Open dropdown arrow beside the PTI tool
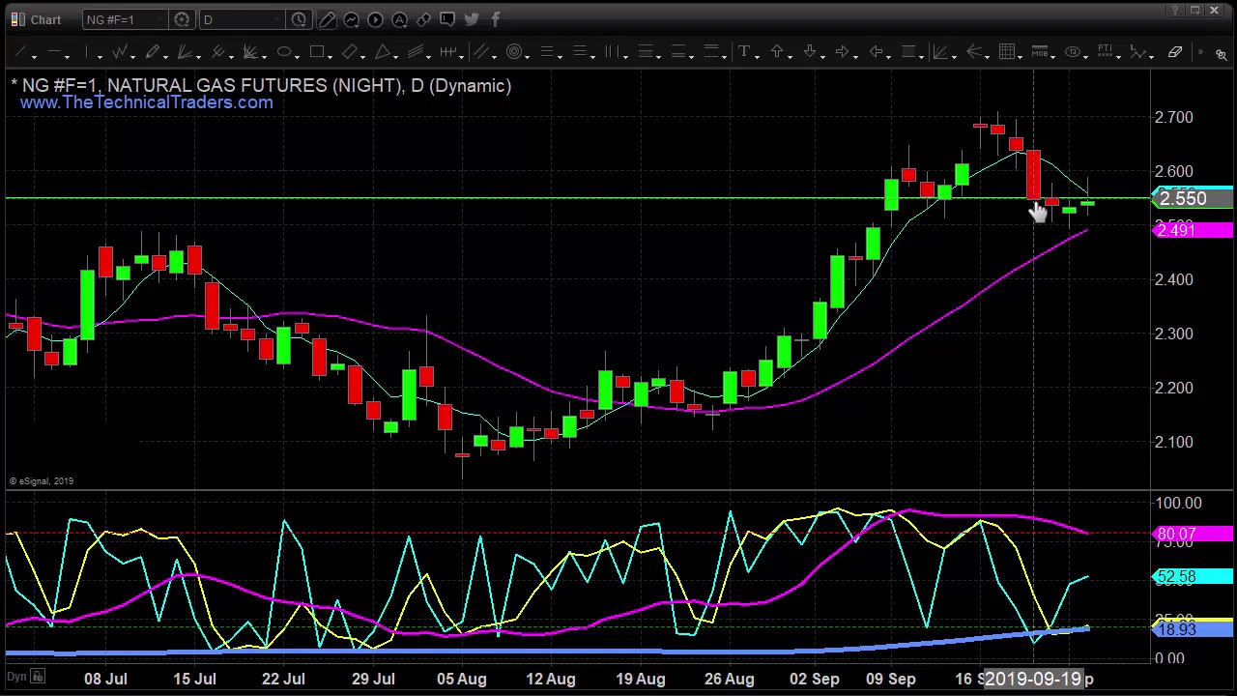The image size is (1237, 696). 1119,57
